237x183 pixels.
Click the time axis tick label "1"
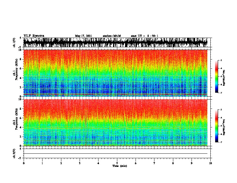(42, 163)
